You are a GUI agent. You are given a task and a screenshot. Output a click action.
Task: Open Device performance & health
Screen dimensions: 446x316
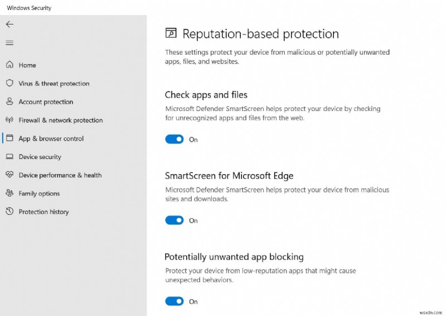click(60, 175)
